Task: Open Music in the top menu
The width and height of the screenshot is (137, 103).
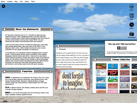Action: pyautogui.click(x=33, y=2)
